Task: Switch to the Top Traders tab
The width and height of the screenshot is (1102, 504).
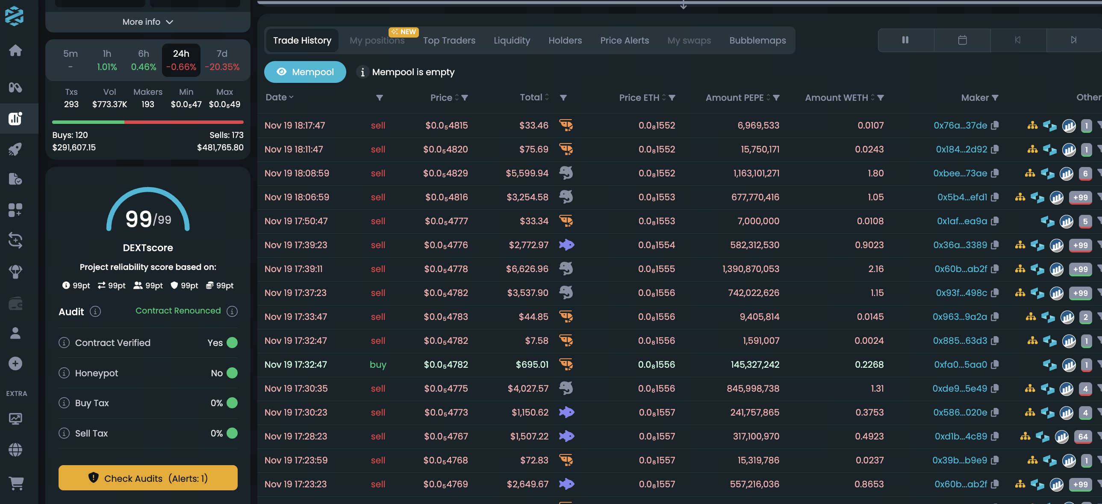Action: tap(449, 41)
